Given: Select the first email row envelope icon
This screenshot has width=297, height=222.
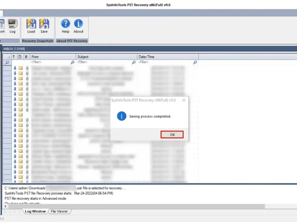Looking at the screenshot, I should pos(21,68).
